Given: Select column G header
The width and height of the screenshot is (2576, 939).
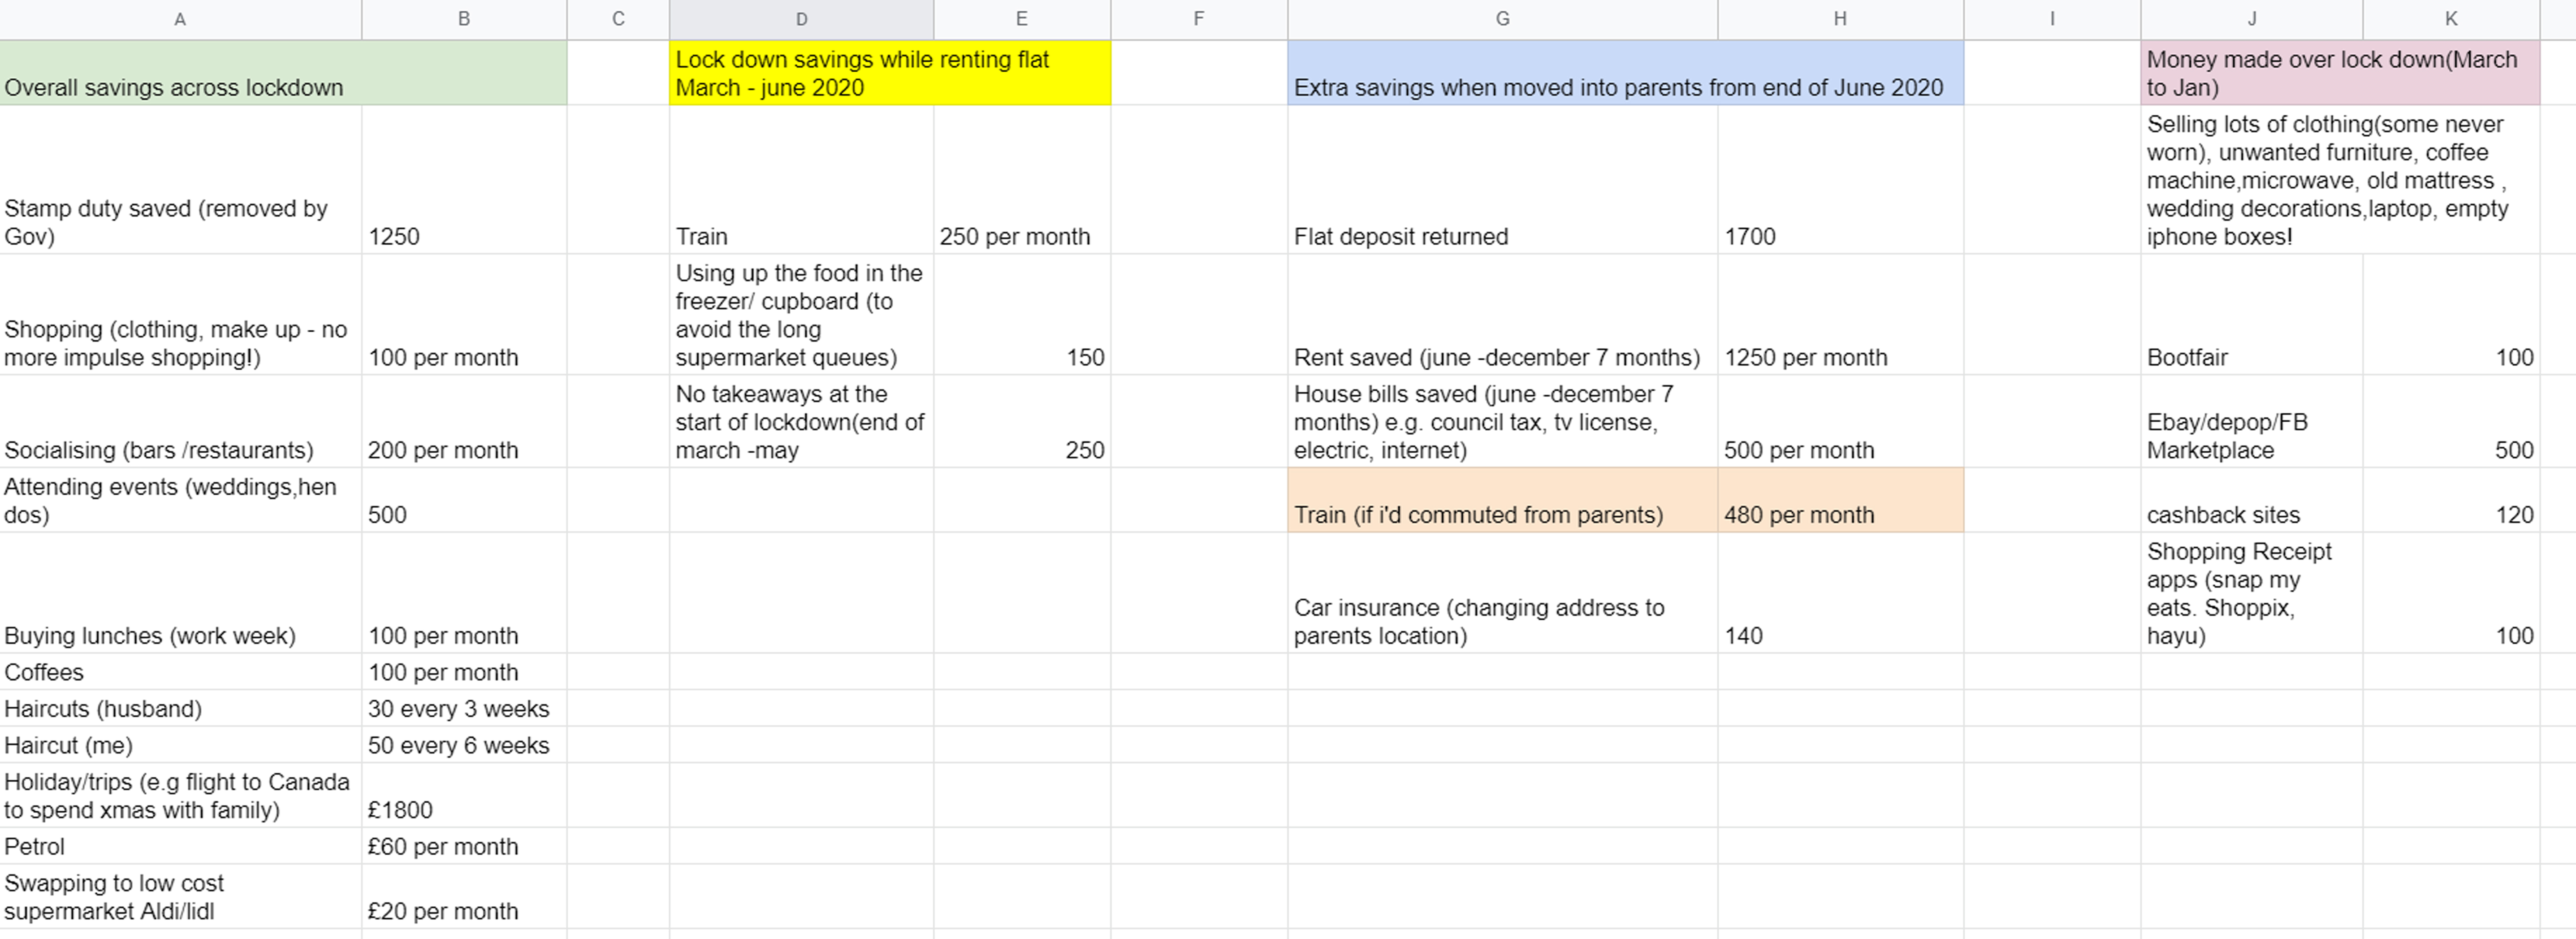Looking at the screenshot, I should point(1502,19).
